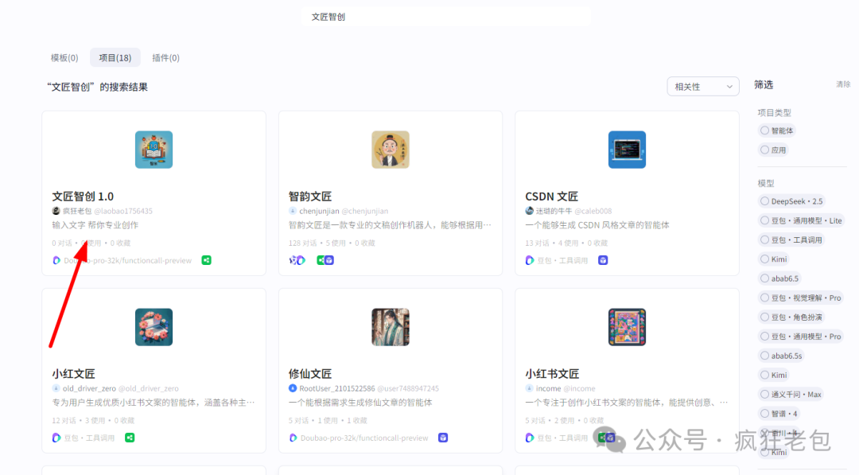Filter by 豆包・通用模型・Lite model
This screenshot has width=859, height=475.
[x=802, y=220]
